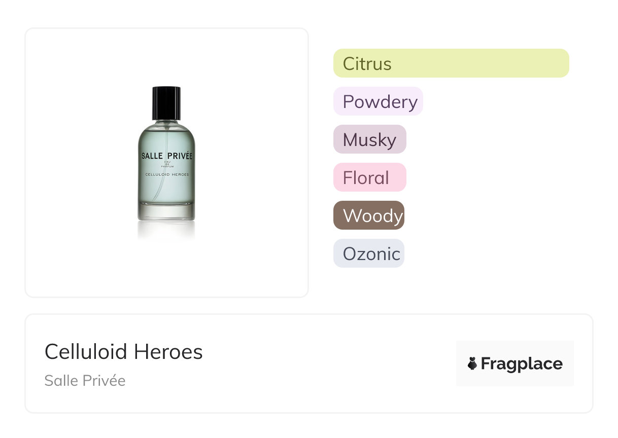
Task: Click the black cap of the perfume bottle
Action: pos(166,102)
